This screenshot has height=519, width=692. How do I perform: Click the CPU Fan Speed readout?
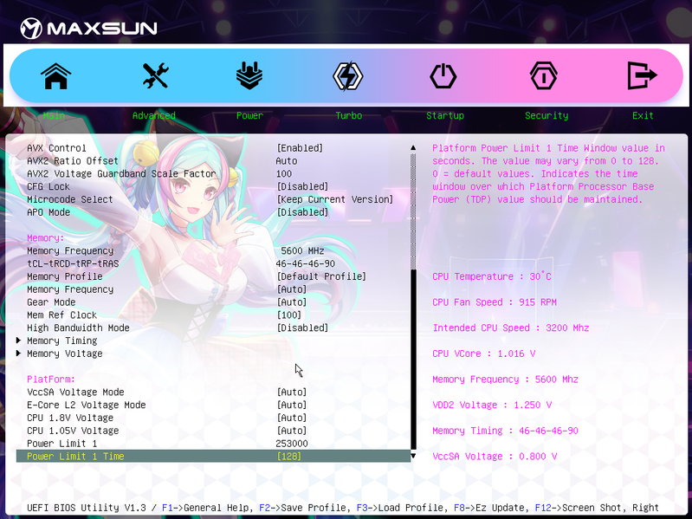click(495, 302)
